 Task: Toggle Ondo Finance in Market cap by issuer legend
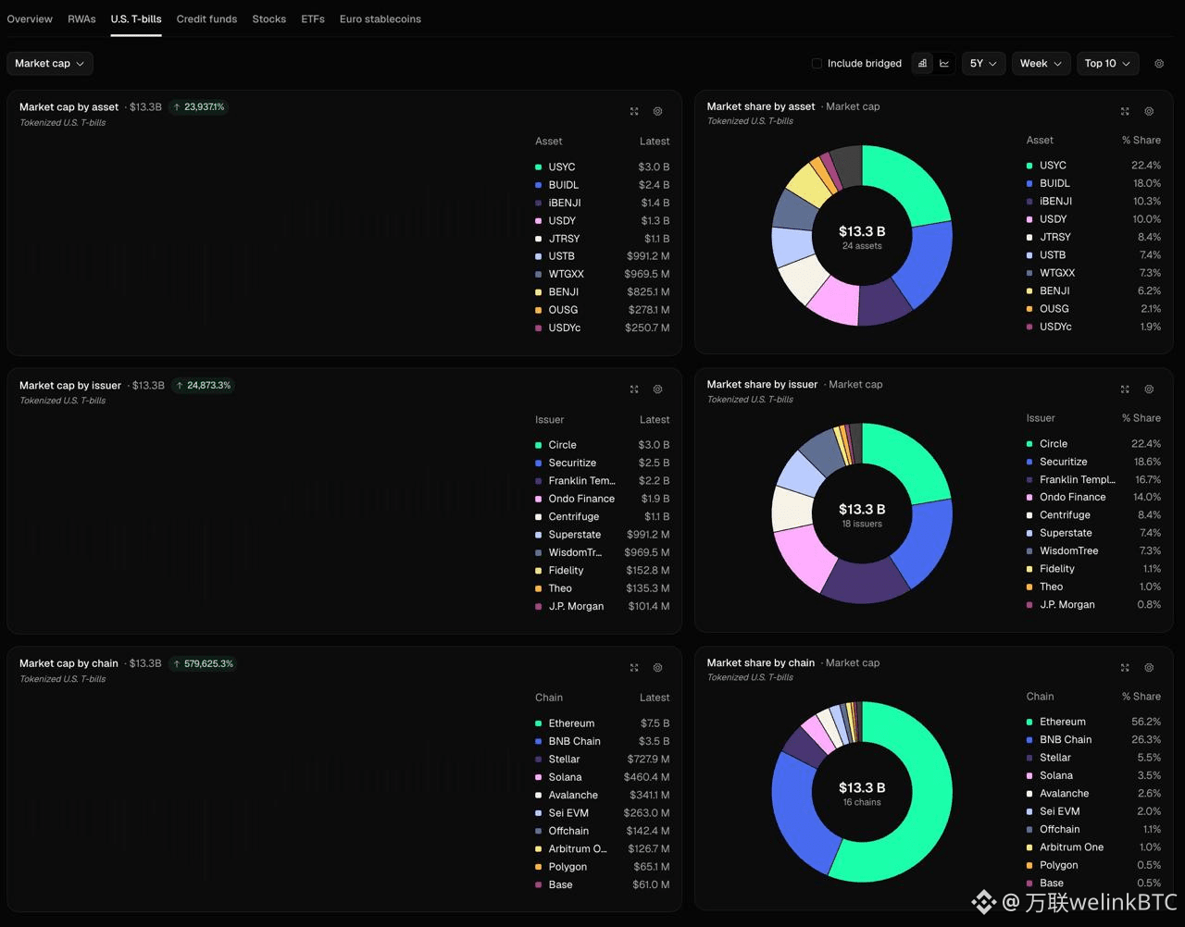(603, 499)
